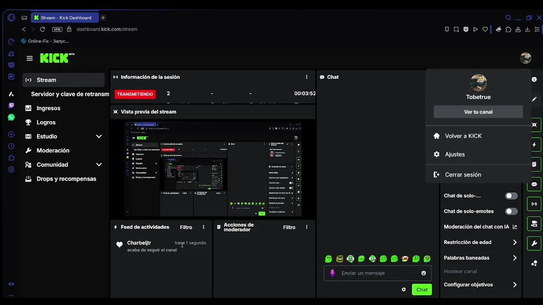Enable the Chat de solo-emotes toggle
The height and width of the screenshot is (305, 543).
[x=511, y=211]
